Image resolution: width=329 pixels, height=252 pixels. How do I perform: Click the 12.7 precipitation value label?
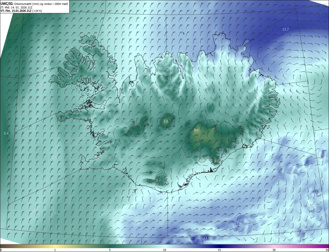(237, 225)
